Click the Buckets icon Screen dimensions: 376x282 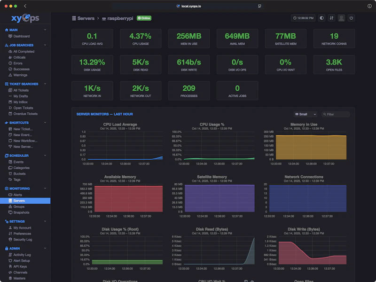pos(10,173)
